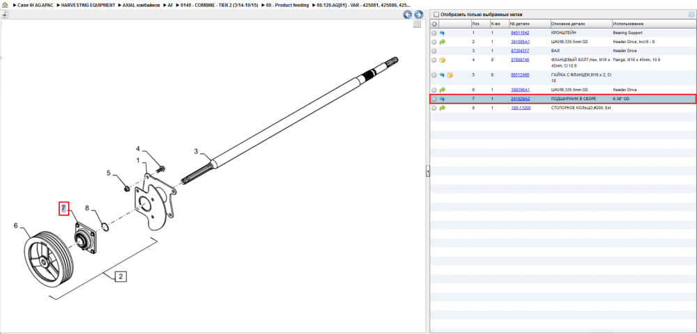This screenshot has height=334, width=697.
Task: Click the box icon on the ГАЙКА С ФЛАНЦЕМ row
Action: 450,75
